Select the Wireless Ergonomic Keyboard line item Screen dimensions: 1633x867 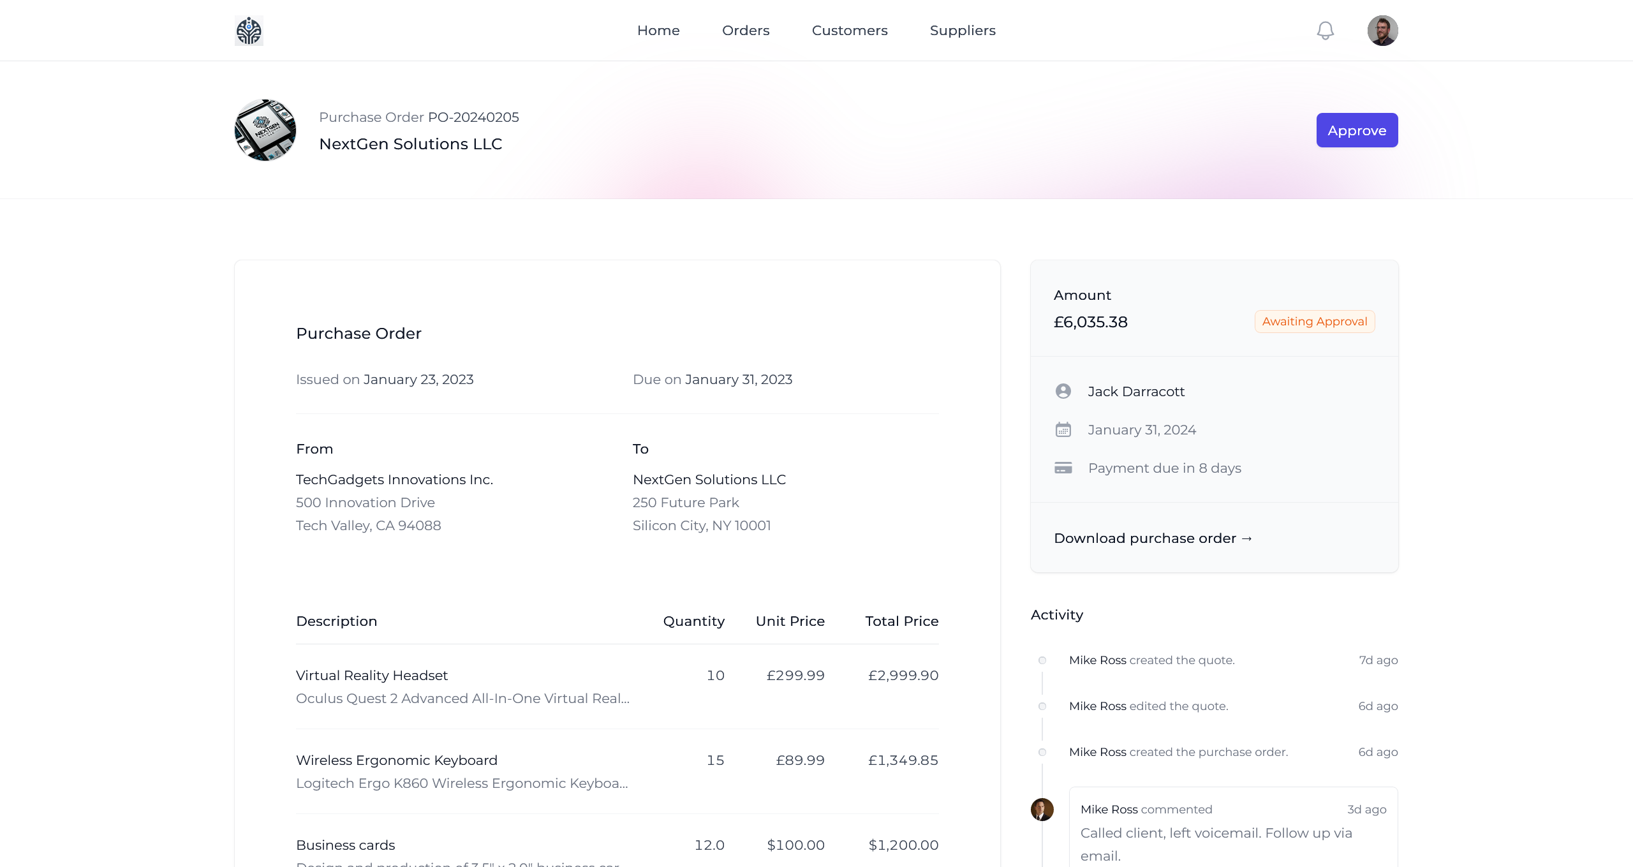coord(396,760)
